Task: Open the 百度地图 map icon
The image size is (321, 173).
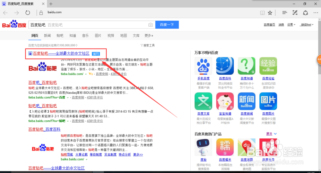Action: coord(247,147)
